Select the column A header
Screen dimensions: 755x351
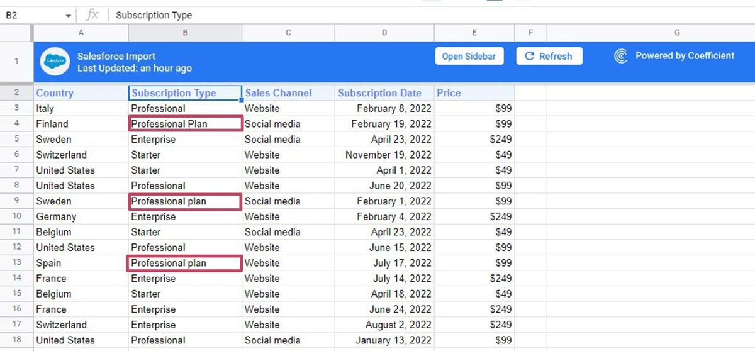[x=81, y=33]
